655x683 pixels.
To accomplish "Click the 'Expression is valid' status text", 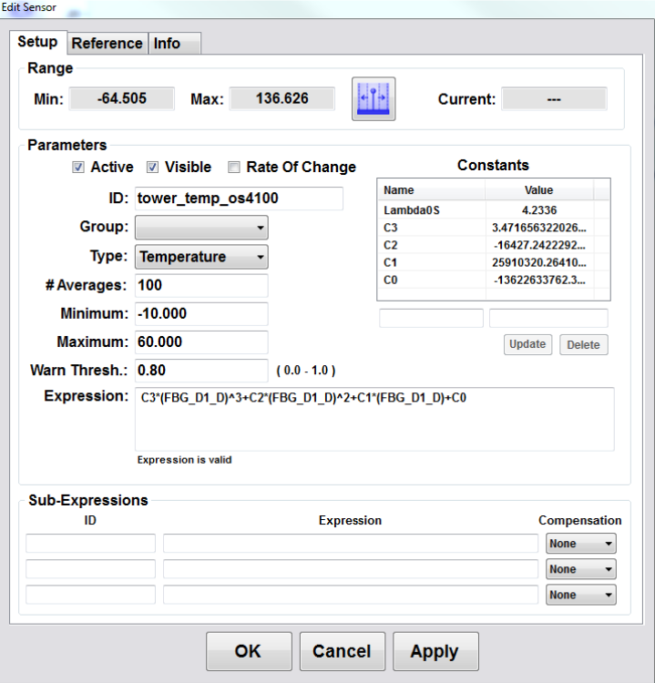I will tap(184, 460).
